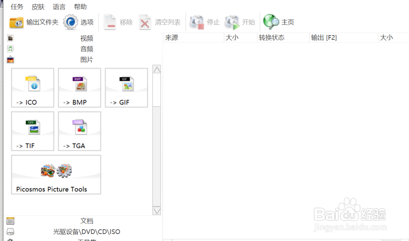Click the 图片 category icon

click(10, 60)
